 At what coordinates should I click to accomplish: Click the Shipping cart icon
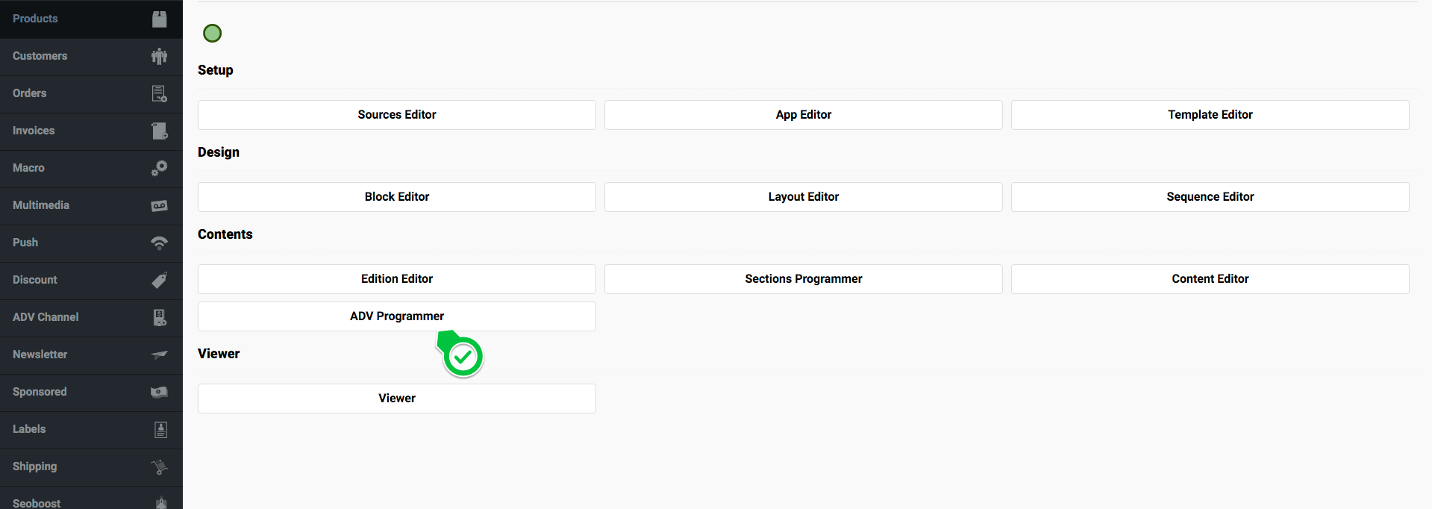(159, 466)
